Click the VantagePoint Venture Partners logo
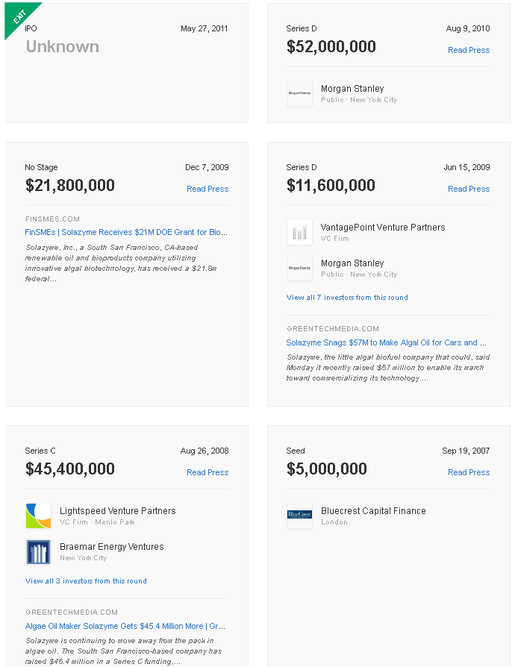 tap(299, 232)
